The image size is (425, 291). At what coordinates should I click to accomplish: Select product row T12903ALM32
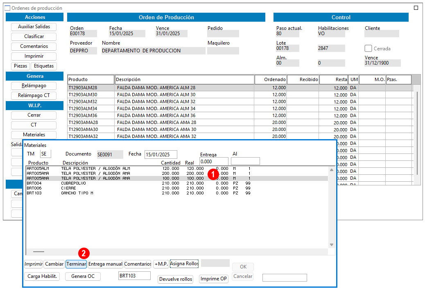tap(240, 102)
